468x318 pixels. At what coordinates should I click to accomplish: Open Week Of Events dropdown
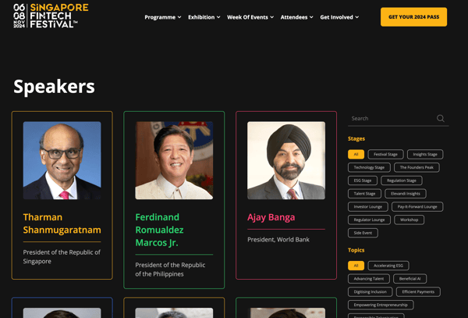click(x=250, y=17)
